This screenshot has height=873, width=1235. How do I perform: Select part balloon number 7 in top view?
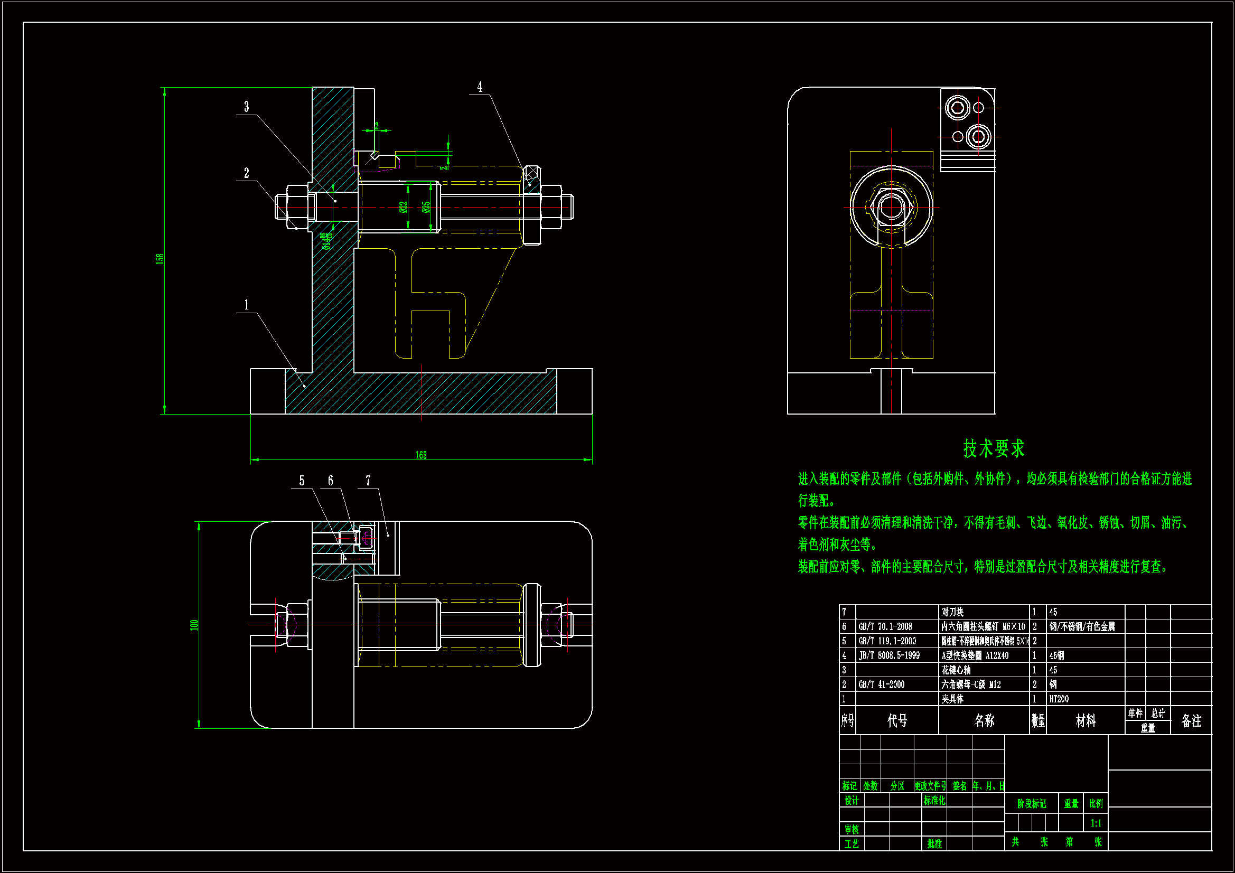[368, 481]
